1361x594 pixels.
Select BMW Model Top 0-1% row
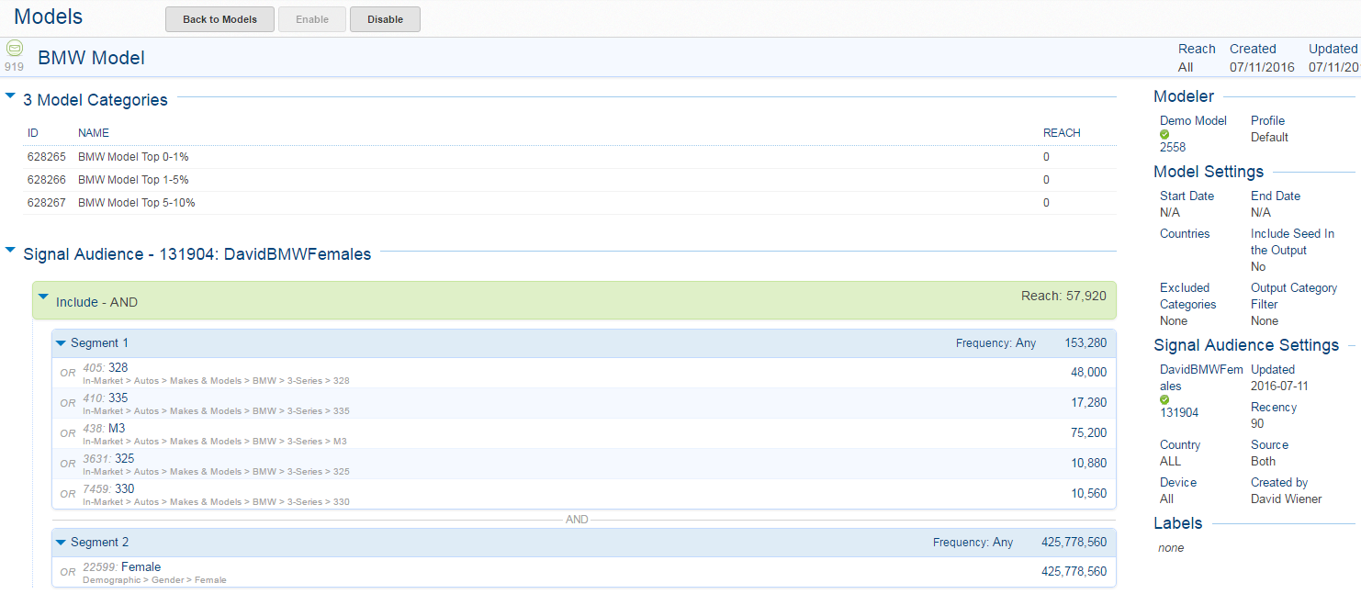tap(569, 157)
